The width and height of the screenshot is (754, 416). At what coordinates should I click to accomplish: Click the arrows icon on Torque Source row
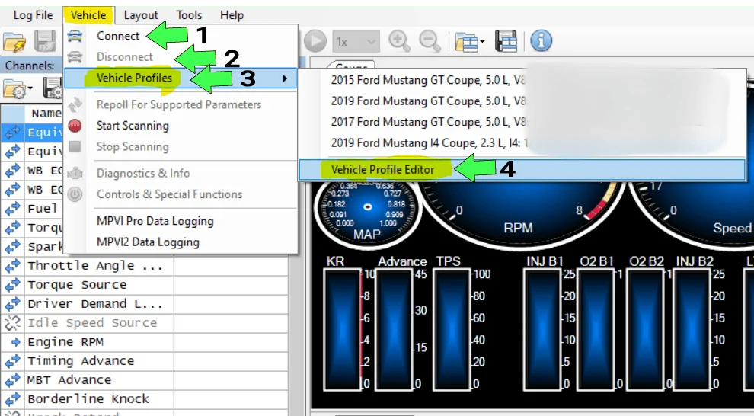tap(13, 284)
